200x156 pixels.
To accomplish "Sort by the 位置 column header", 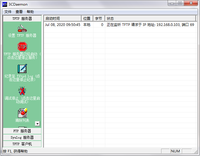I will click(87, 19).
